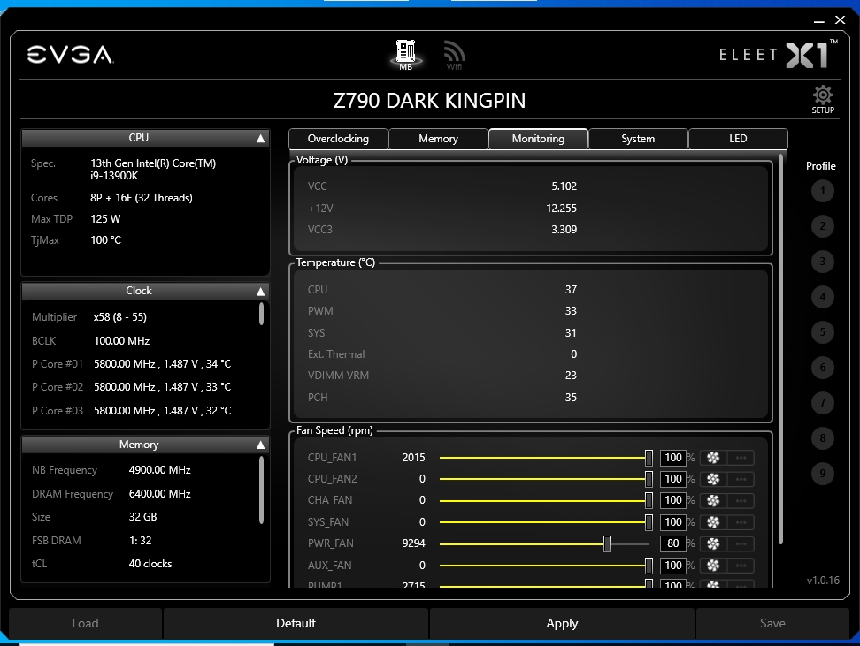The width and height of the screenshot is (860, 646).
Task: Click the VDIMM VRM temperature row label
Action: click(x=338, y=376)
